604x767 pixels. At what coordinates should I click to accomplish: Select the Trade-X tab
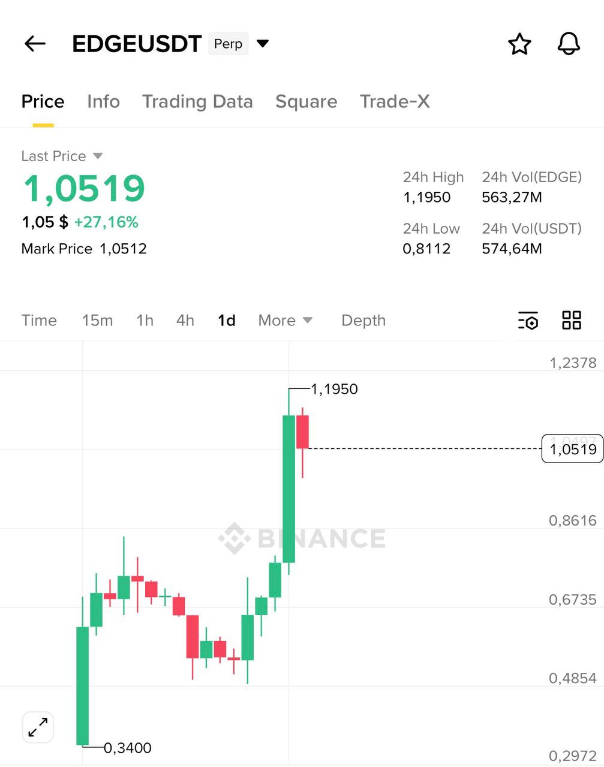coord(395,102)
